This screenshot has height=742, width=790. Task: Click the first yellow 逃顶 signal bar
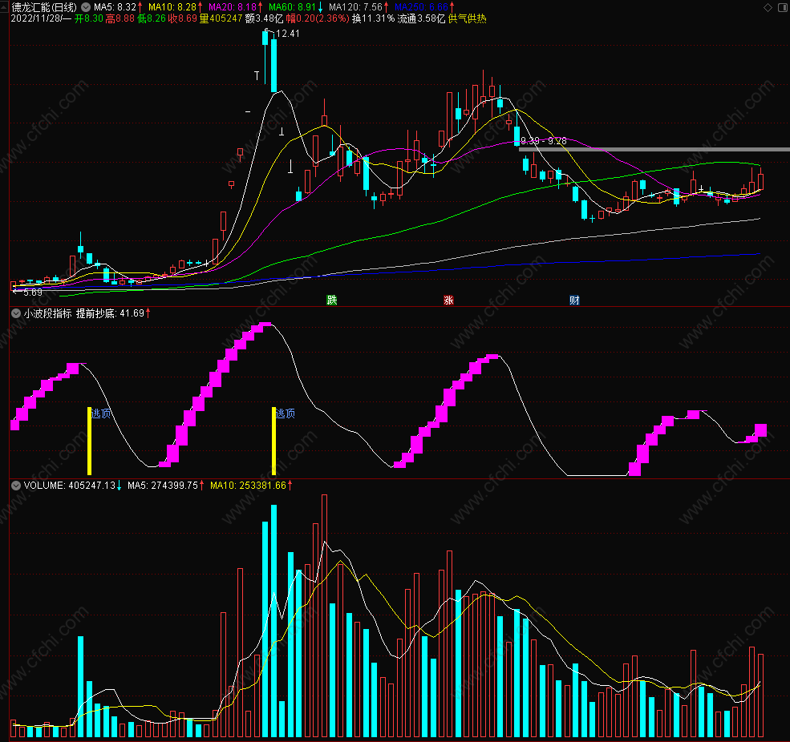(89, 441)
